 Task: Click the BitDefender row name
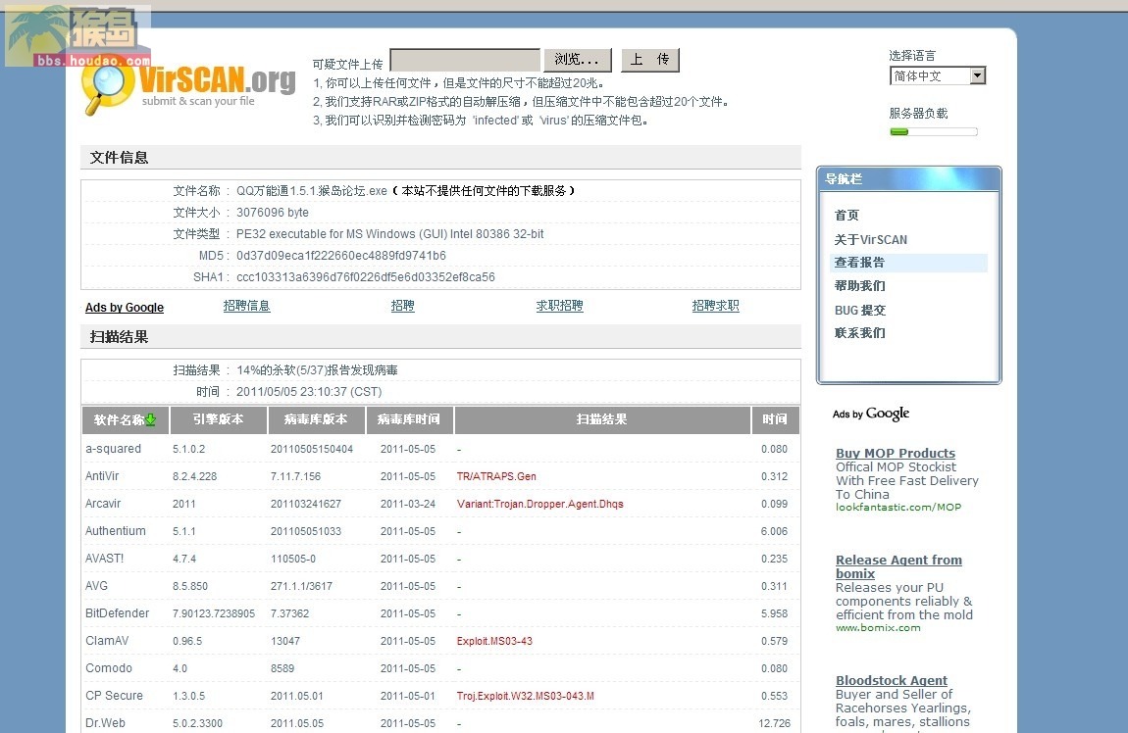118,613
